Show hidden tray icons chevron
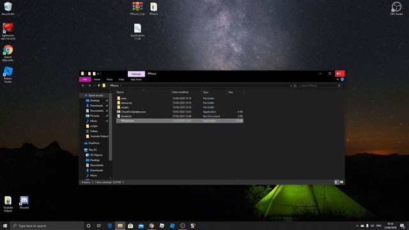The image size is (409, 230). 357,226
